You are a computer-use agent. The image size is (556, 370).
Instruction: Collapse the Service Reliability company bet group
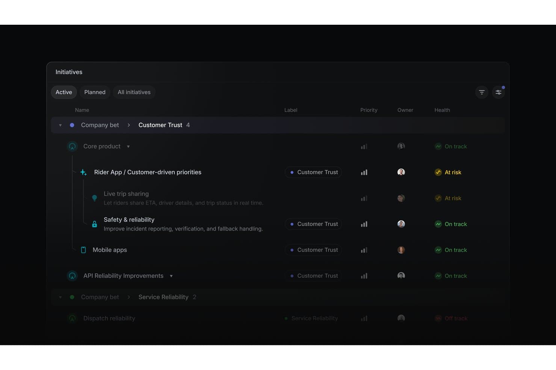pyautogui.click(x=60, y=297)
